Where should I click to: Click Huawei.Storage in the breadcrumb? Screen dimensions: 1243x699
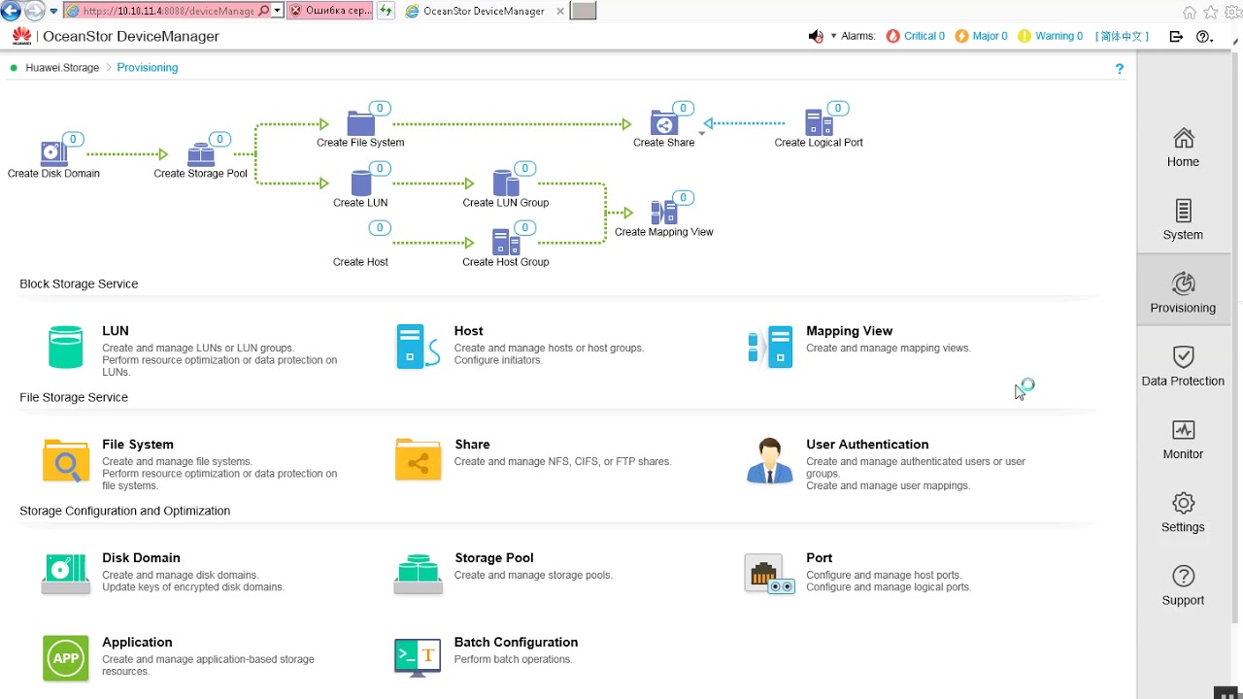[62, 68]
